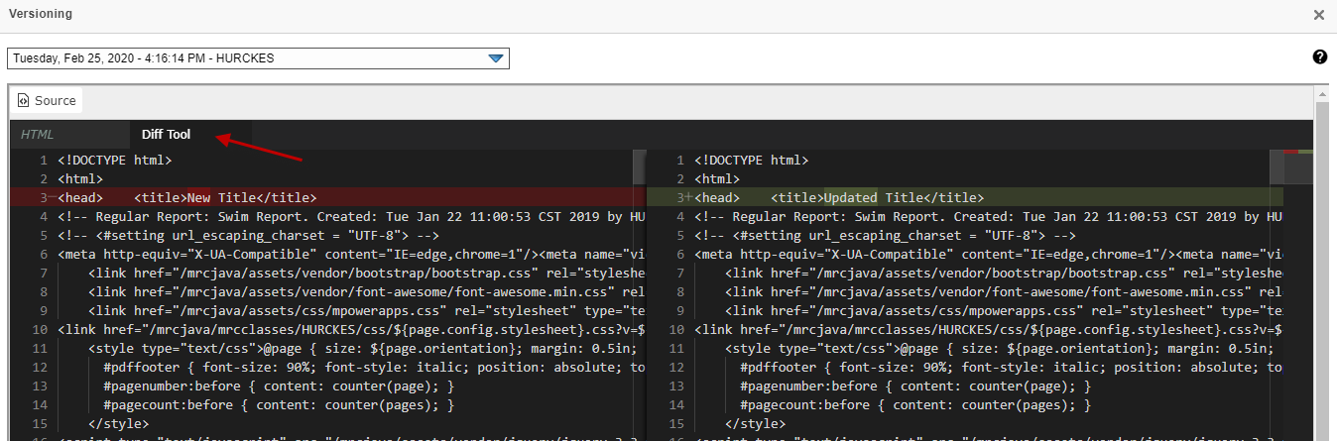
Task: Click line number 6 in right gutter
Action: pyautogui.click(x=678, y=255)
